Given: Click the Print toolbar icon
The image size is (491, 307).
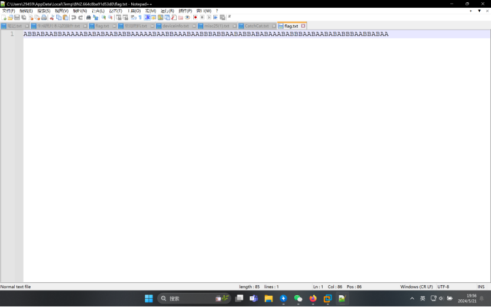Looking at the screenshot, I should 44,18.
